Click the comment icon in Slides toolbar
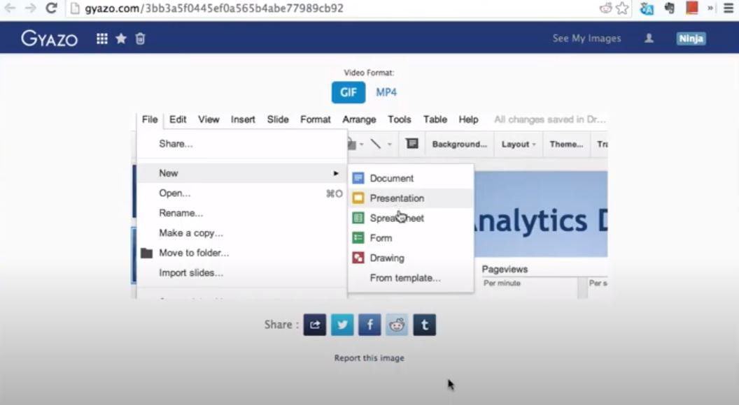The height and width of the screenshot is (405, 739). coord(412,143)
